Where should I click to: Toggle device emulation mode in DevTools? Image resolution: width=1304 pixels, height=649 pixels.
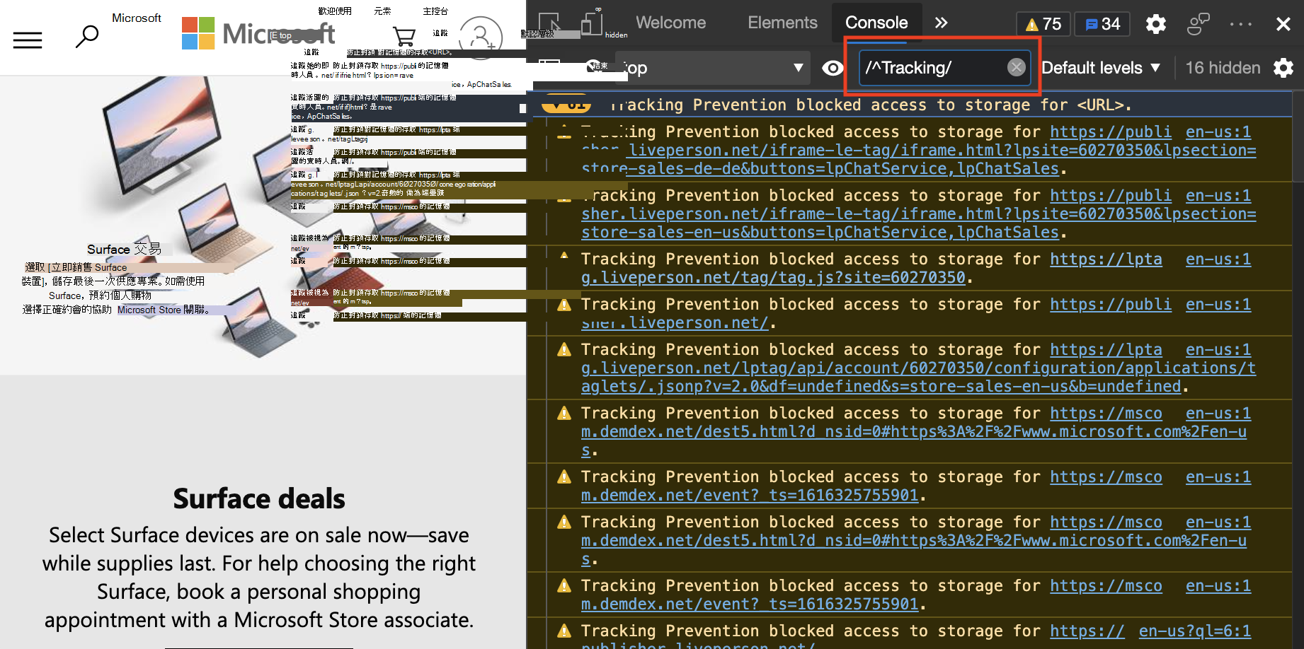click(x=590, y=23)
